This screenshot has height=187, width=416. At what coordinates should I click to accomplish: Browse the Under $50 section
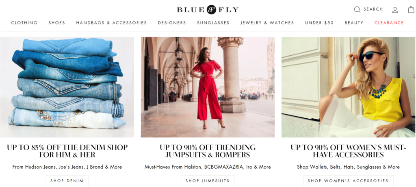319,23
